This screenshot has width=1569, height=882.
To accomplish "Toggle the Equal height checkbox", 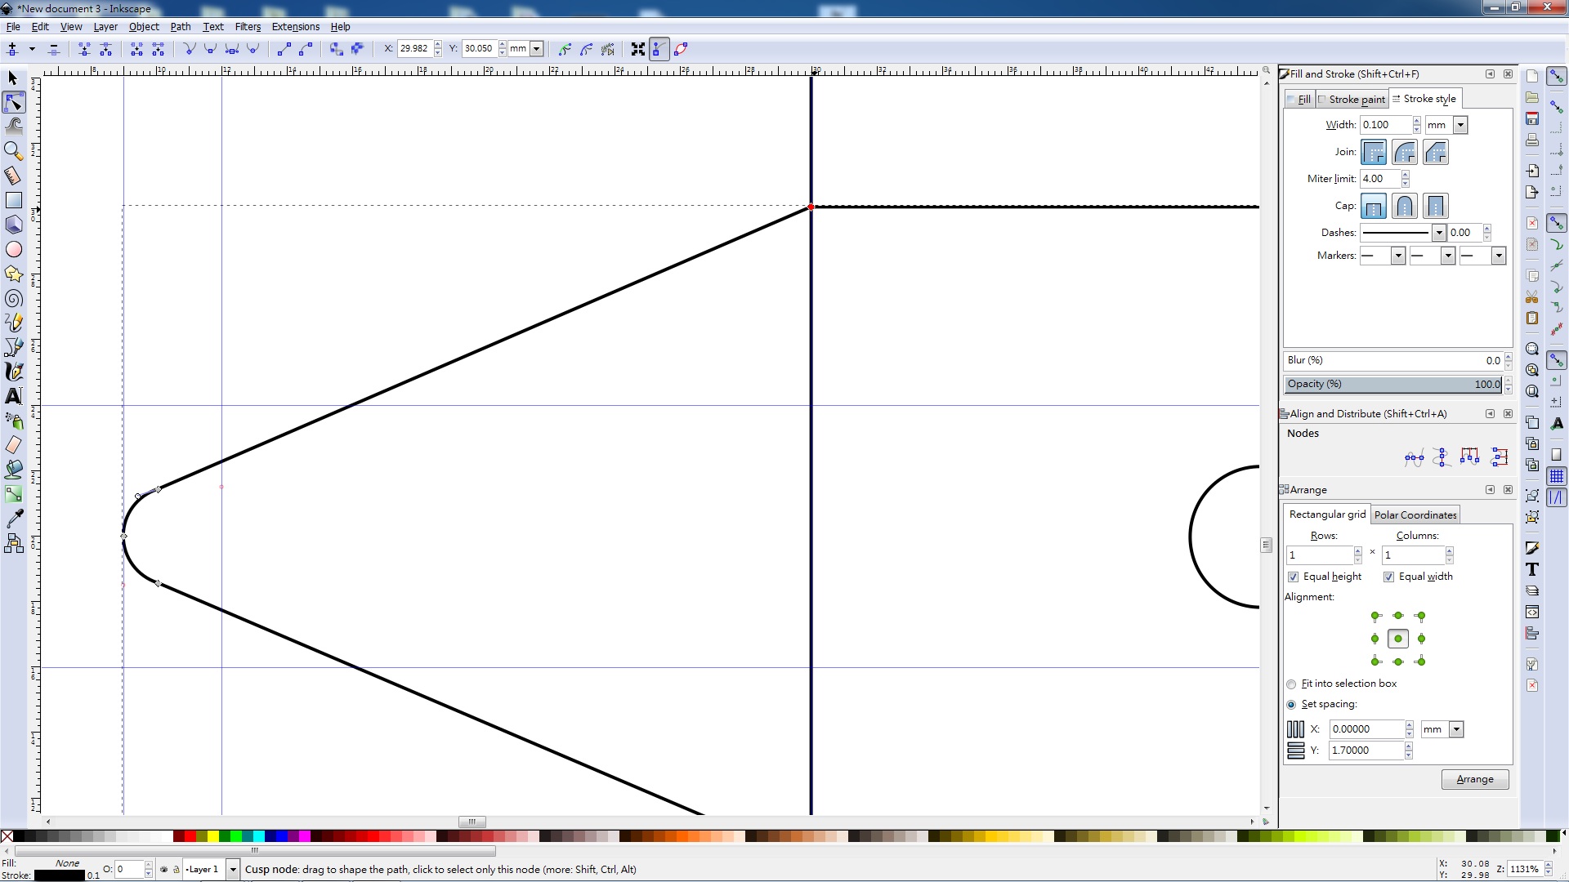I will tap(1293, 577).
